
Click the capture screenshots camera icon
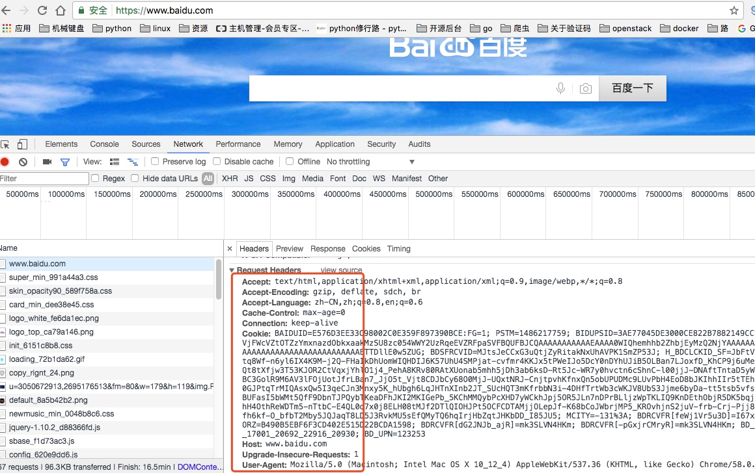pyautogui.click(x=47, y=162)
